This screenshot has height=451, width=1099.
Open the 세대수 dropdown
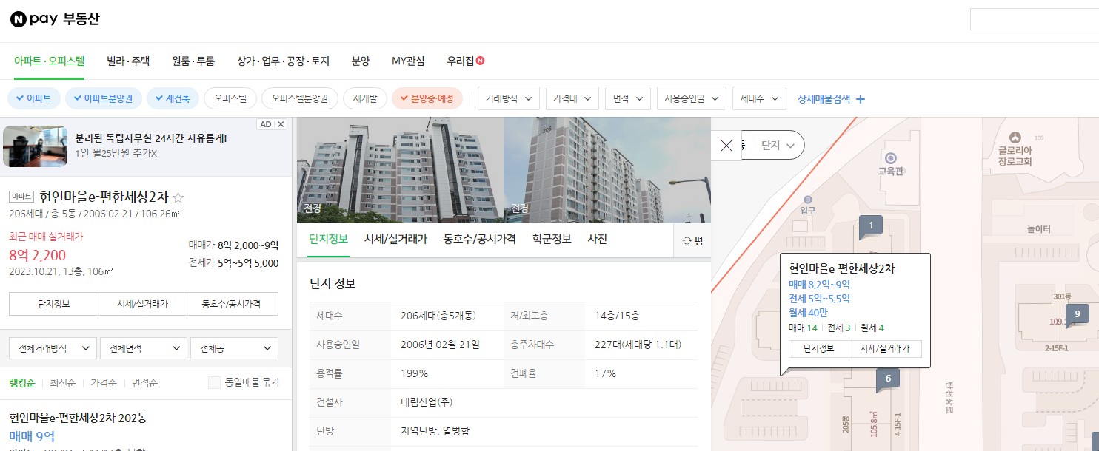coord(759,98)
